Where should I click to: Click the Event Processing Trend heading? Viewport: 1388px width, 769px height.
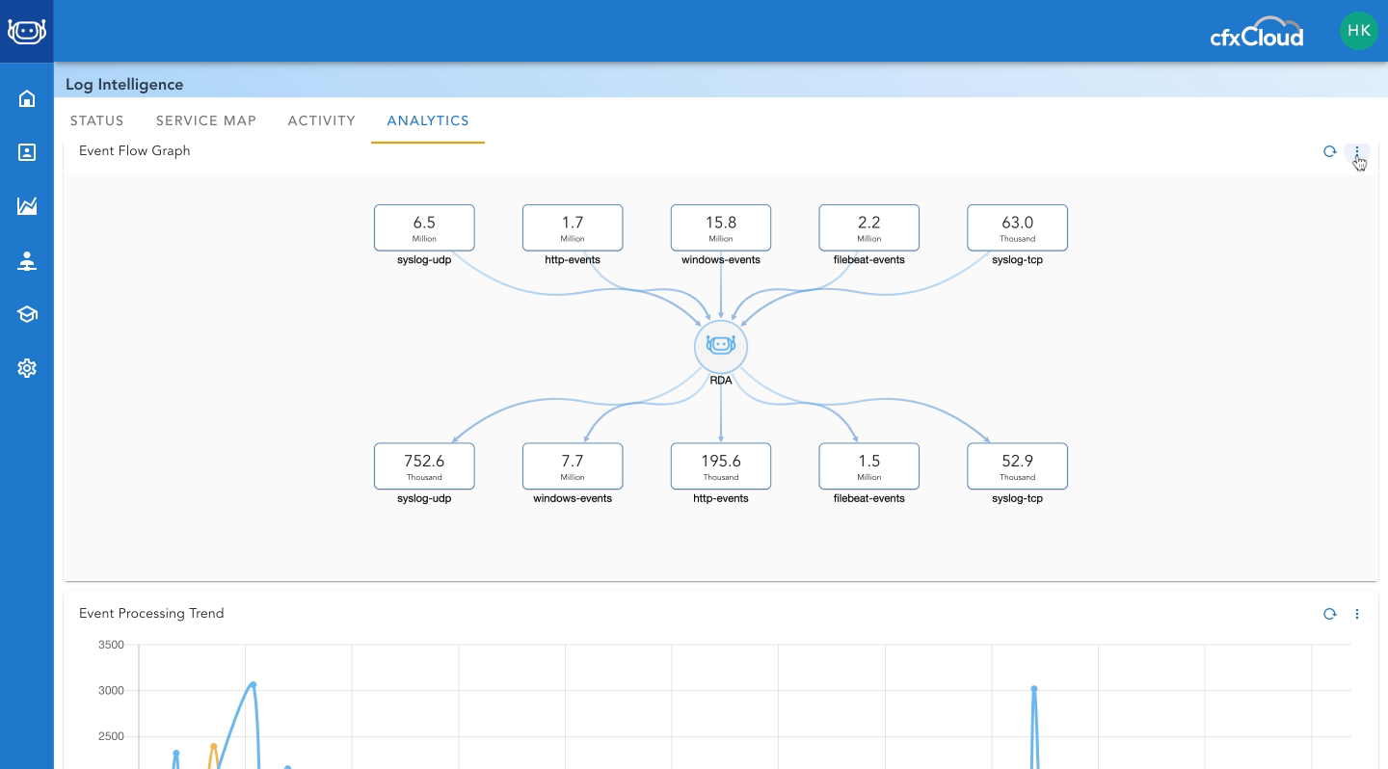(151, 613)
